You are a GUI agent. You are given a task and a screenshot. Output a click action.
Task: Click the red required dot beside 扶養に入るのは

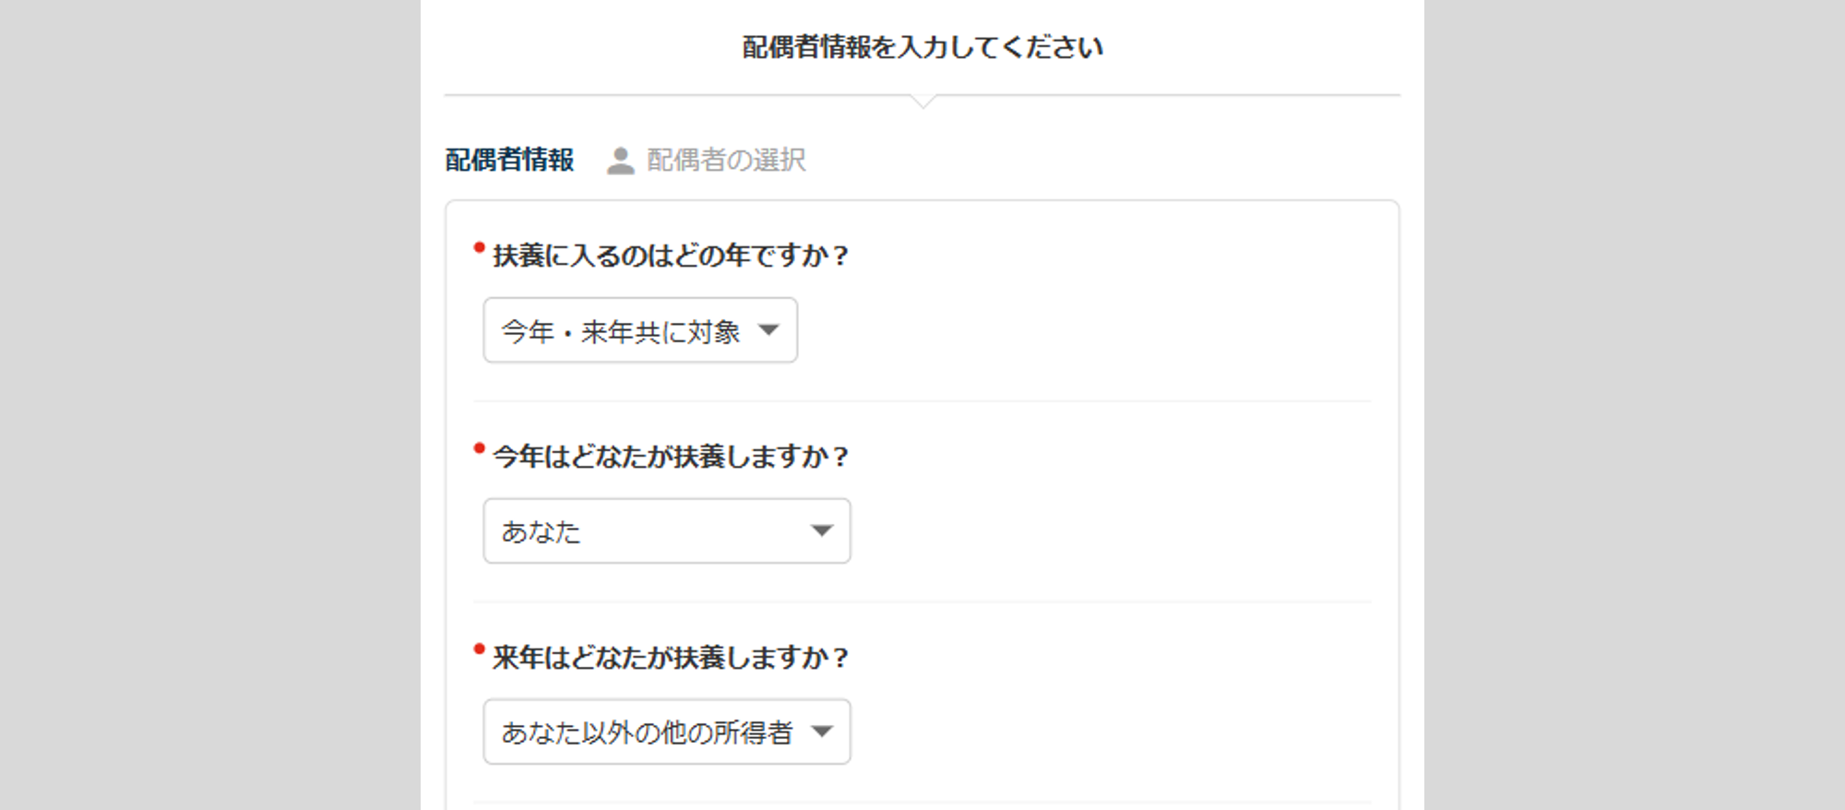tap(479, 247)
